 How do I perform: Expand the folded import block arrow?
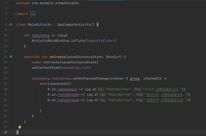coord(14,14)
